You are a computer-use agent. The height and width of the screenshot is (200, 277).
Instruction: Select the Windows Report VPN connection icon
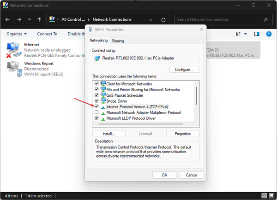(x=14, y=69)
